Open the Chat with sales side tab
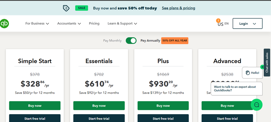 tap(267, 62)
